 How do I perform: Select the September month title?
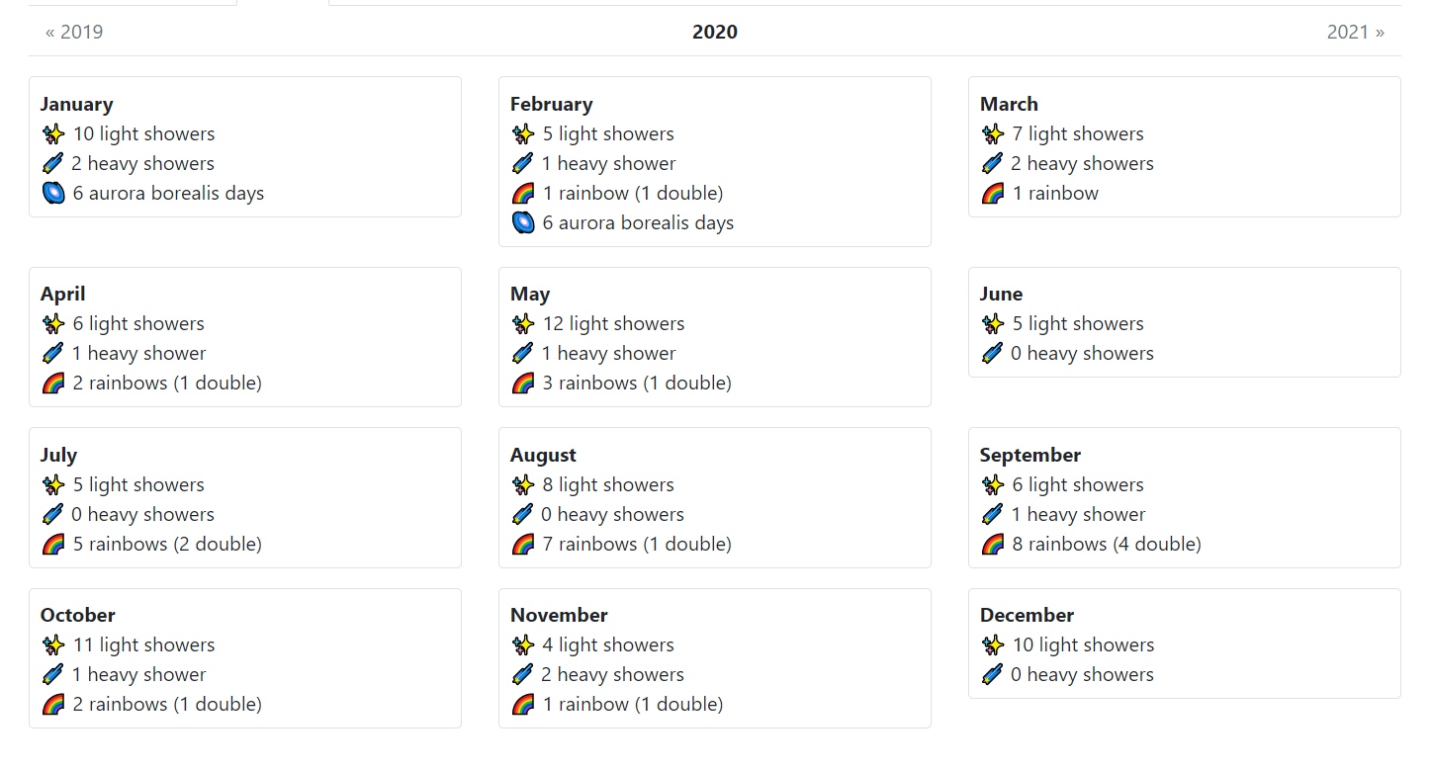pyautogui.click(x=1030, y=455)
